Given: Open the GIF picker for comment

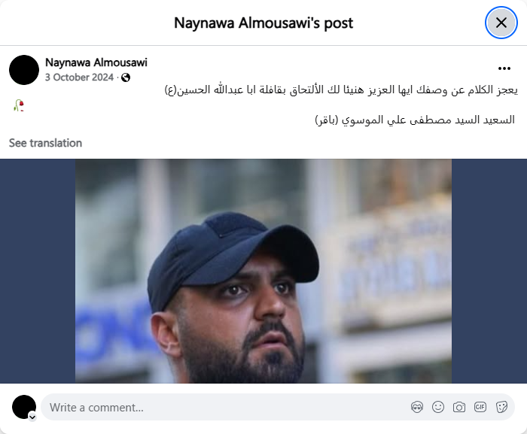Looking at the screenshot, I should pyautogui.click(x=480, y=407).
